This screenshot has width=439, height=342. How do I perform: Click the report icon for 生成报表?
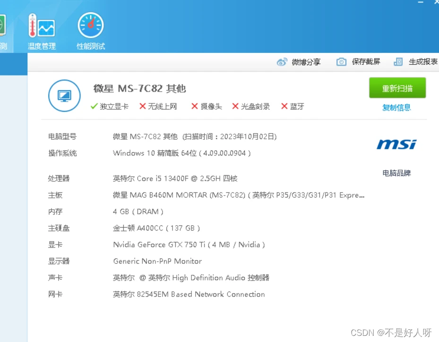(398, 61)
